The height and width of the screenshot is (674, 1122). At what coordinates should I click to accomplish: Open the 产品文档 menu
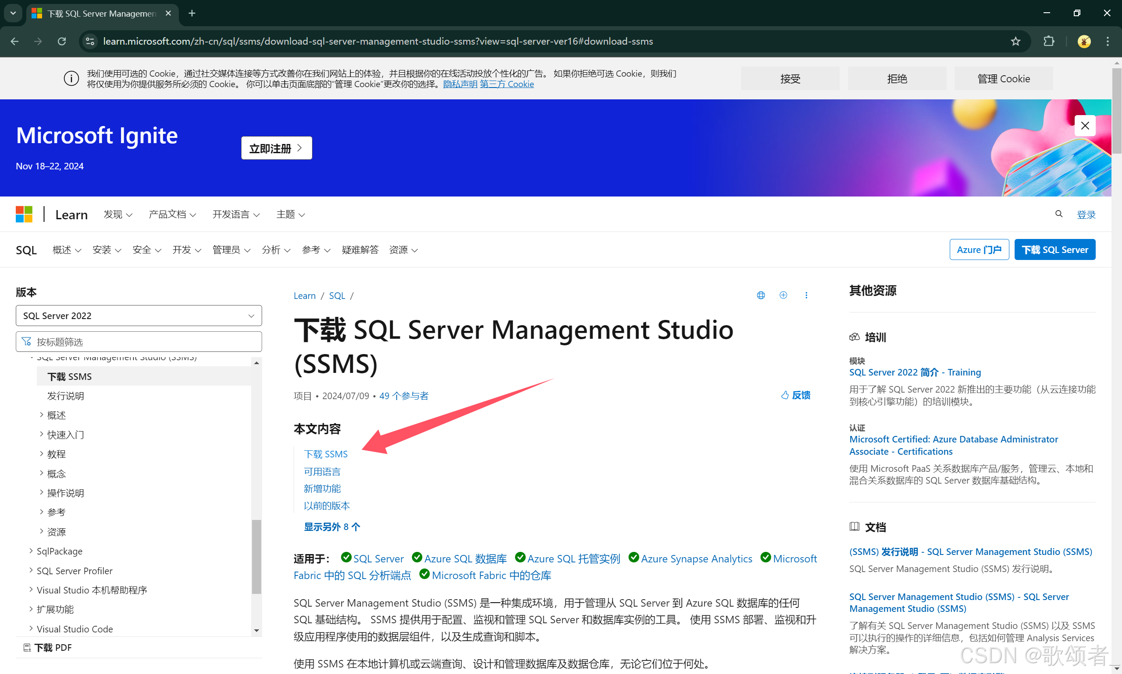(x=172, y=214)
